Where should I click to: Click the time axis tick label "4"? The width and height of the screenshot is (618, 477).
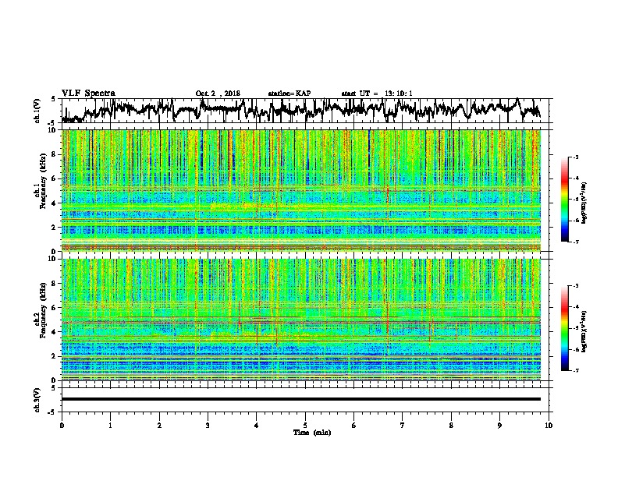point(257,426)
